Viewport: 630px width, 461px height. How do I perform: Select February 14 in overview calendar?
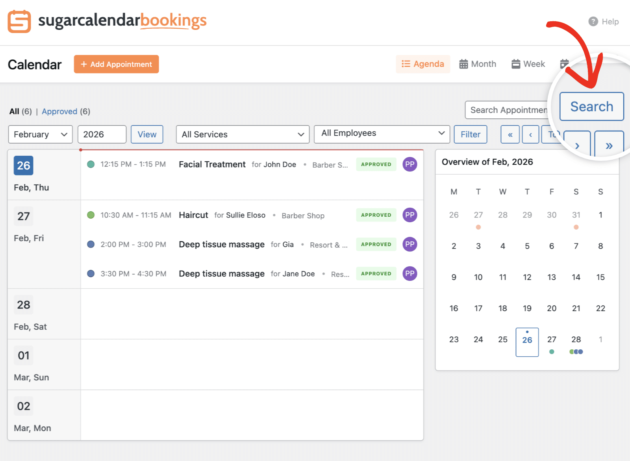(x=576, y=277)
